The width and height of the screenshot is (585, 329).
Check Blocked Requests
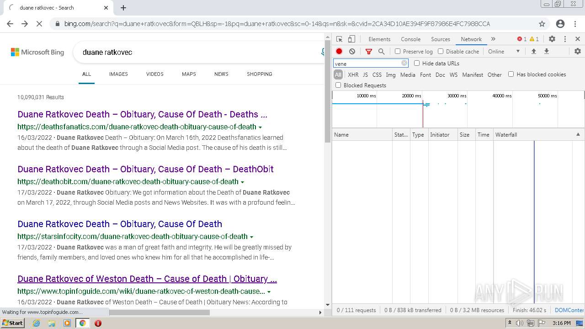tap(338, 85)
